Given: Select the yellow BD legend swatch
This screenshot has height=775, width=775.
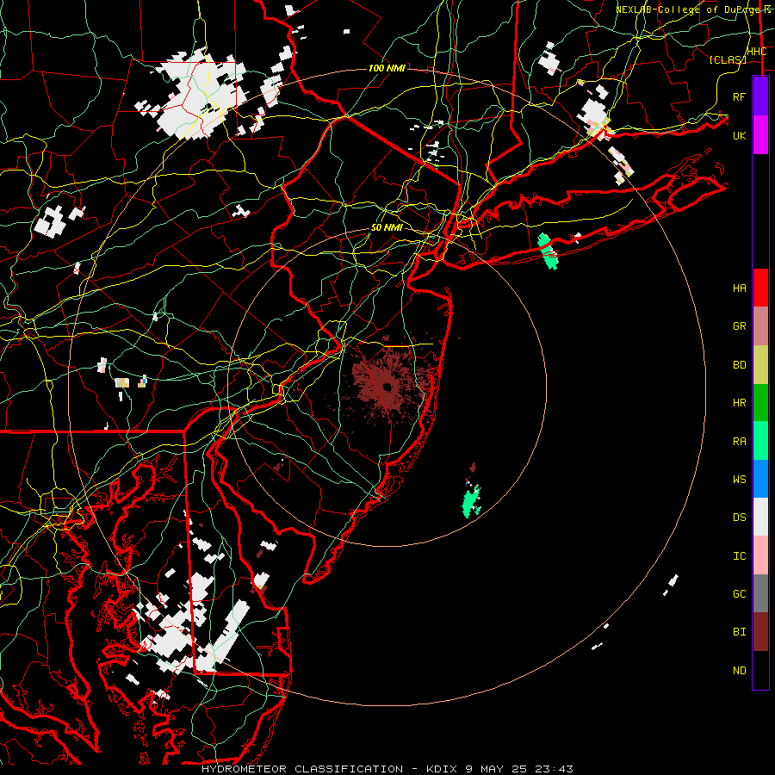Looking at the screenshot, I should pyautogui.click(x=760, y=364).
